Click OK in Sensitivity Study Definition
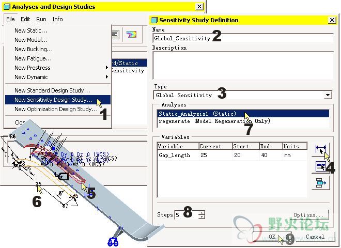 tap(272, 237)
